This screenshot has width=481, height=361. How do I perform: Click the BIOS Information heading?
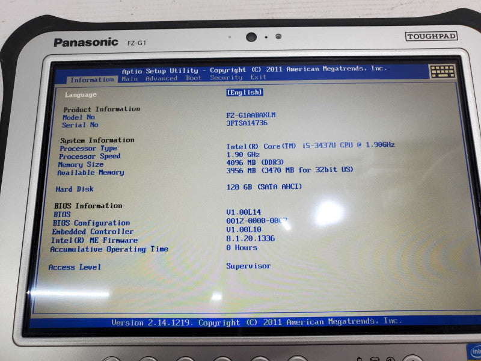coord(88,206)
